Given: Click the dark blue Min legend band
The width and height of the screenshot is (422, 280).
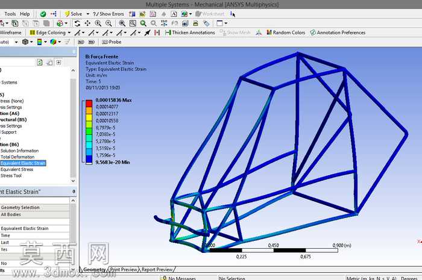Looking at the screenshot, I should coord(89,159).
